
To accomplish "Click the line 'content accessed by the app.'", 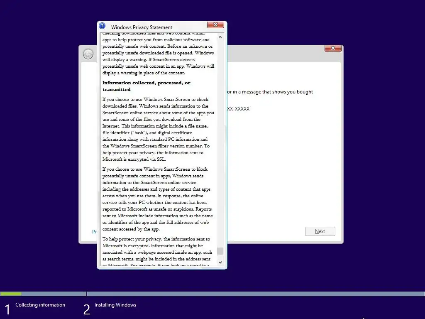I will [131, 229].
